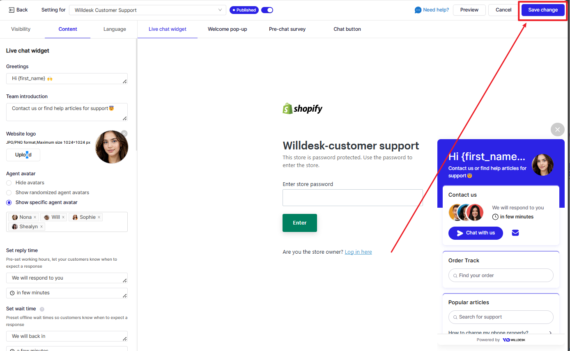Click the Shopify logo

(303, 108)
